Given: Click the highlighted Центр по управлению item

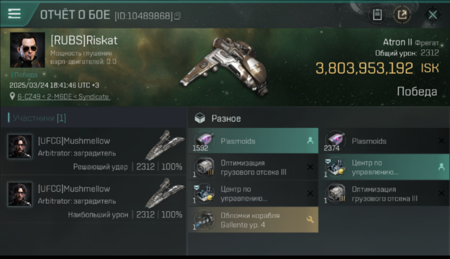Looking at the screenshot, I should pos(384,167).
